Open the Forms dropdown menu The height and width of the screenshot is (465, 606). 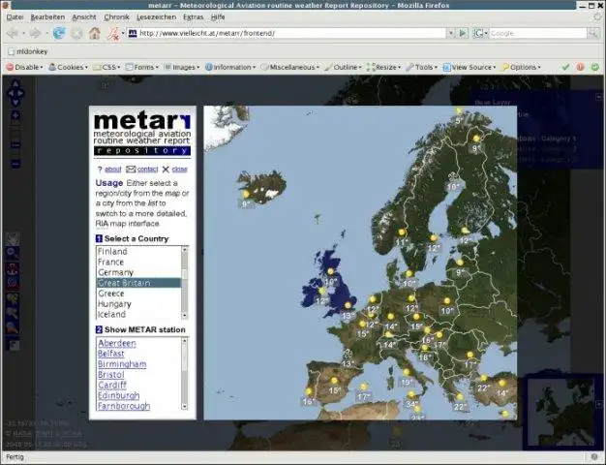pos(142,67)
